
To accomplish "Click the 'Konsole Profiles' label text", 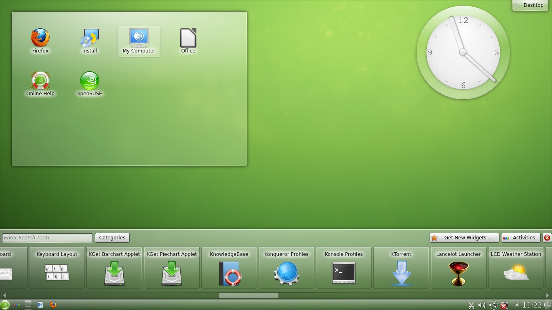I will (344, 254).
